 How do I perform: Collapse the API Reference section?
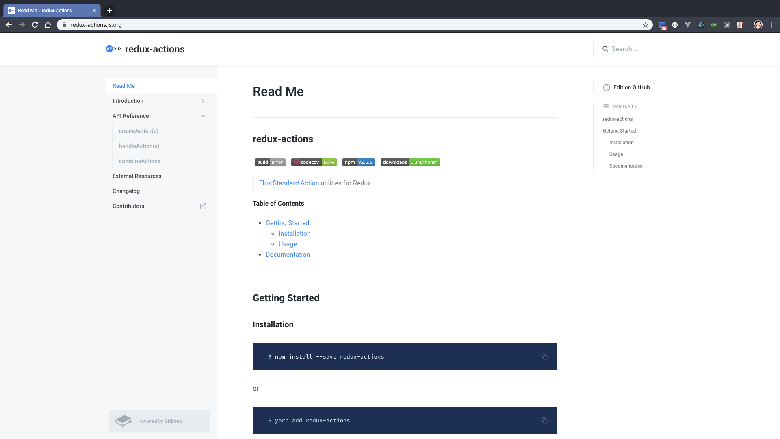pos(203,116)
